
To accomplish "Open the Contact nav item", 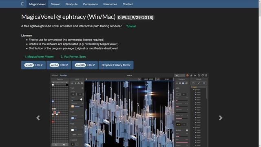I will (128, 4).
